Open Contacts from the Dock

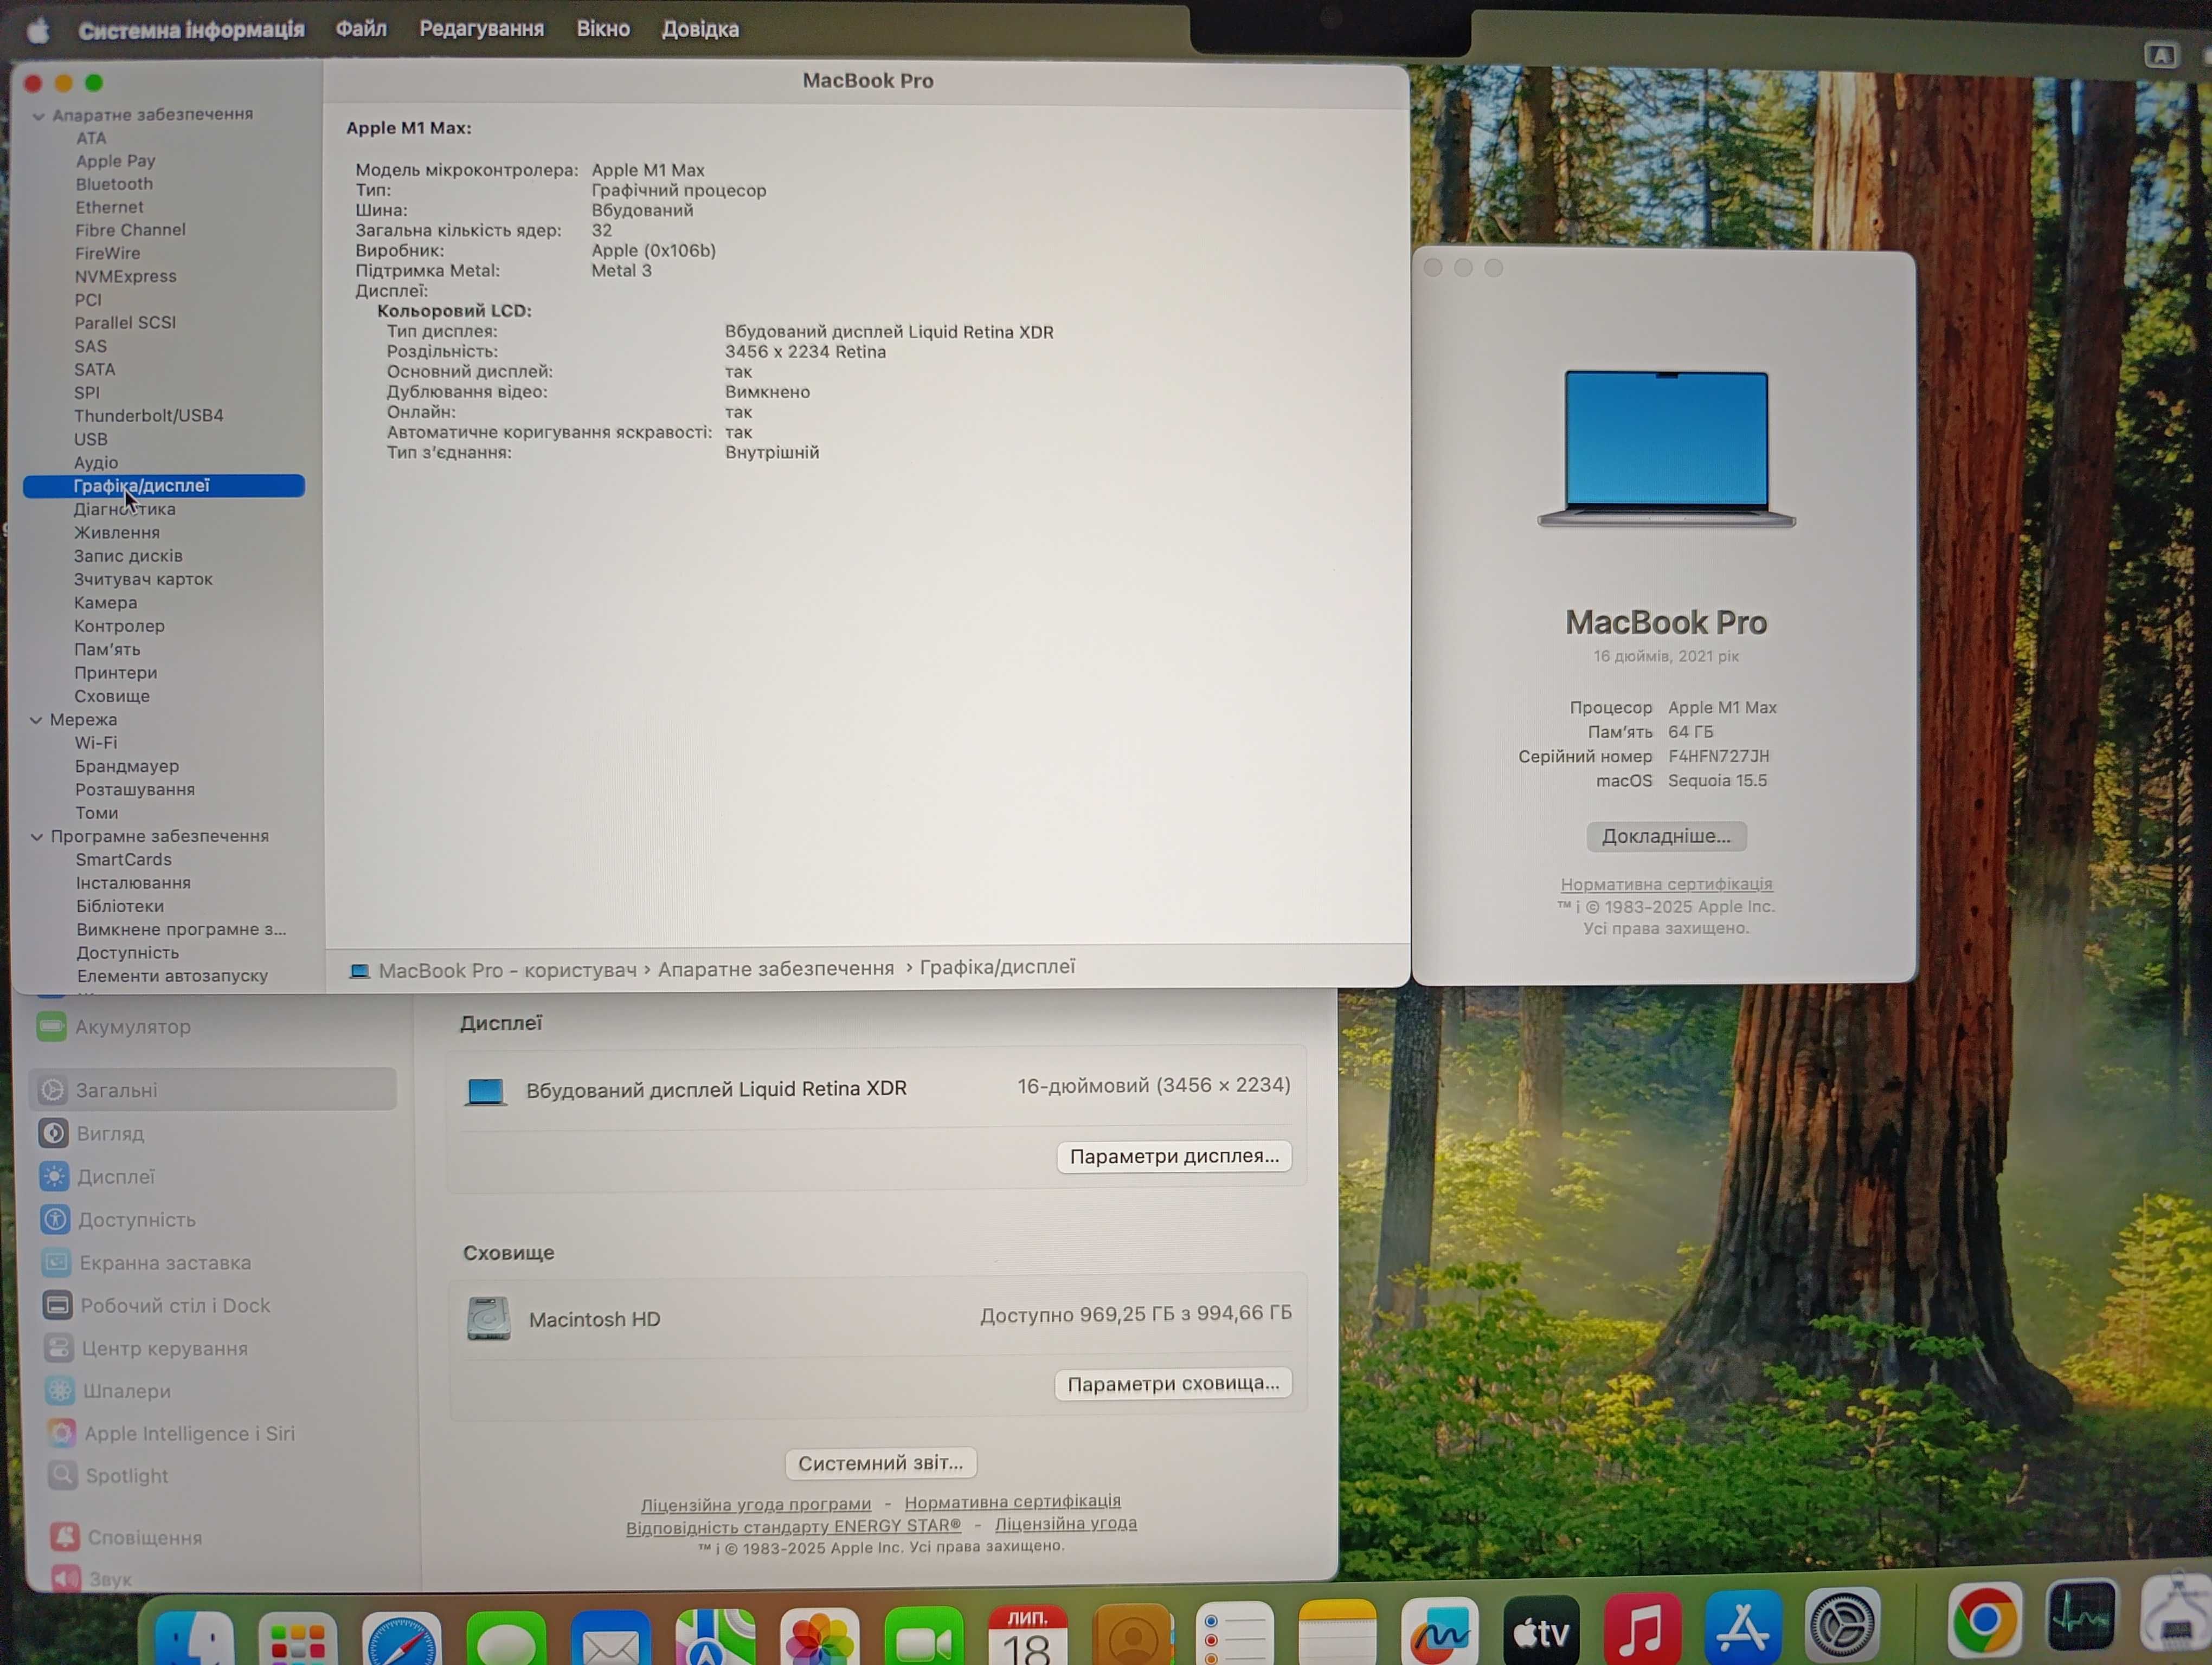tap(1132, 1635)
